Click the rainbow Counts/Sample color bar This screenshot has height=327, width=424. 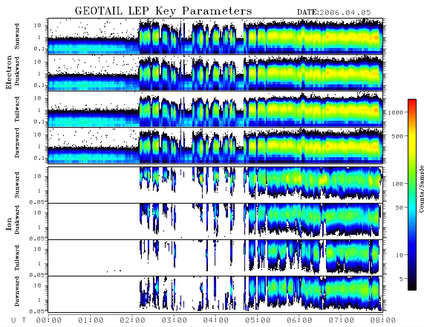pos(412,195)
